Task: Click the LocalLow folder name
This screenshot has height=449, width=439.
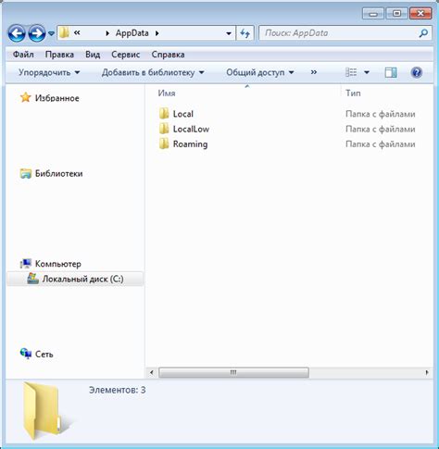Action: tap(191, 129)
